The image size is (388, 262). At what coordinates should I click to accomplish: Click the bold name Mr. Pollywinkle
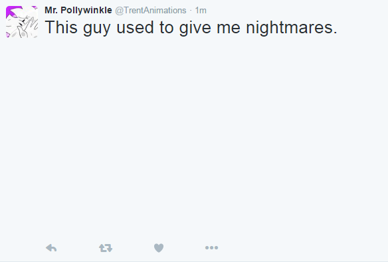point(78,11)
